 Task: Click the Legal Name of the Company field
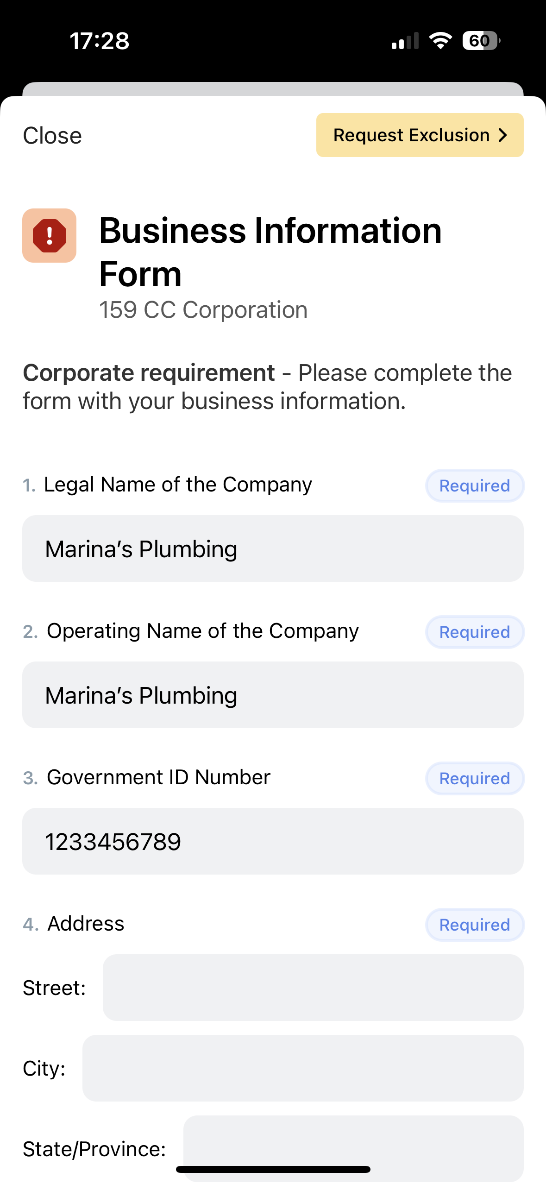[x=273, y=548]
